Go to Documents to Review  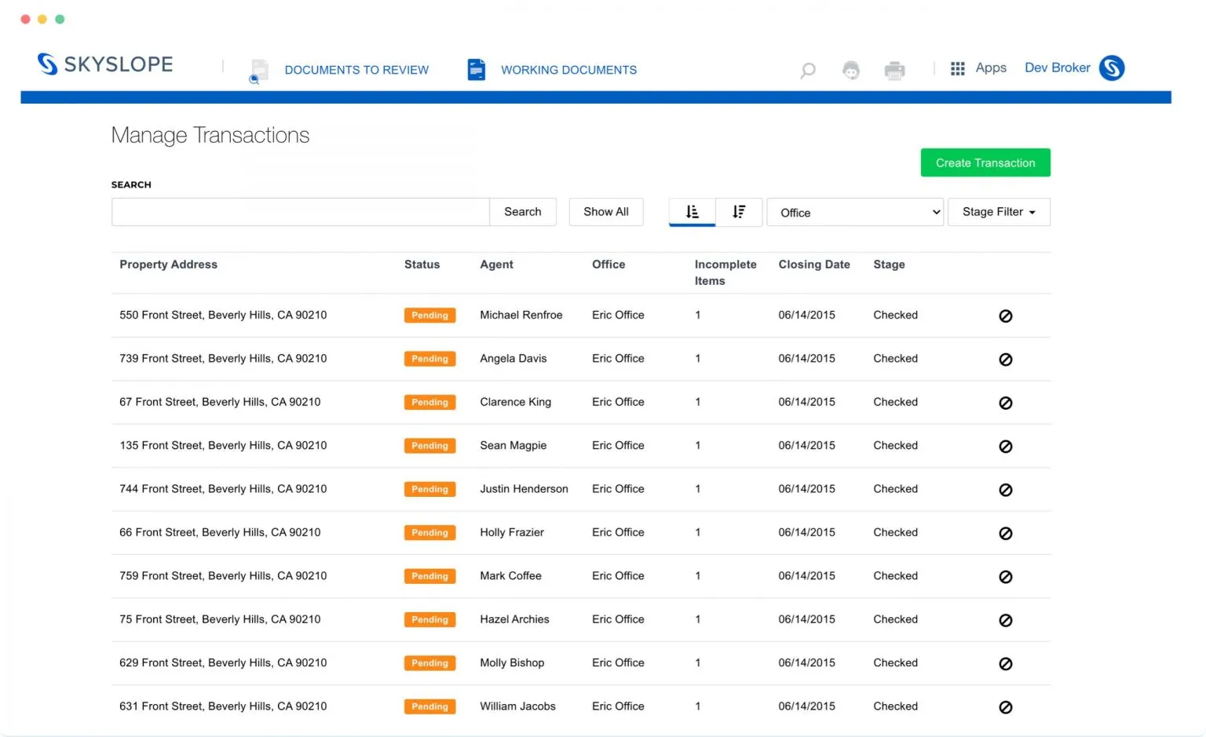[x=356, y=70]
